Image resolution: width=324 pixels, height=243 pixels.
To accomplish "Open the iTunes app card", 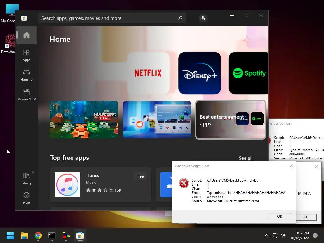I will [x=100, y=185].
